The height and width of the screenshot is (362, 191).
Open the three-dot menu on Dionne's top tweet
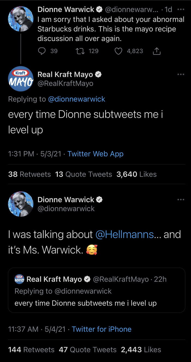181,9
